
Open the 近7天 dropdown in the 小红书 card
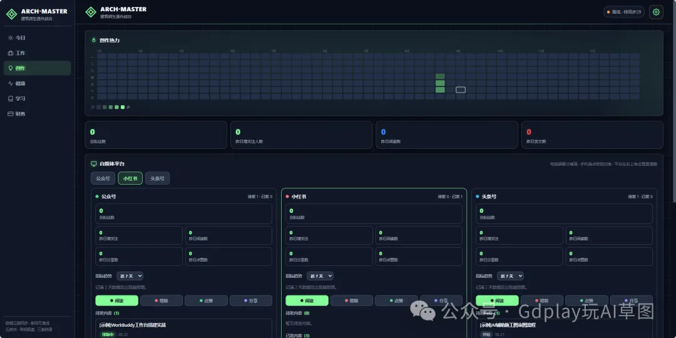click(320, 276)
